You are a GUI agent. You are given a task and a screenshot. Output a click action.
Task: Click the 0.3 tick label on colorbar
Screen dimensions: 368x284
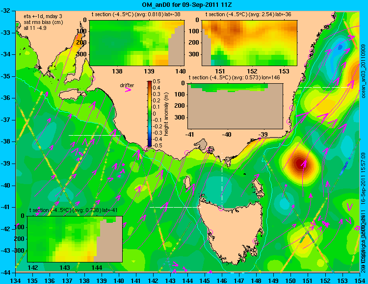point(157,95)
